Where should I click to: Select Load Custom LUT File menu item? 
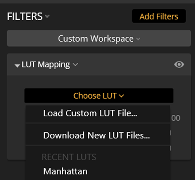[98, 114]
